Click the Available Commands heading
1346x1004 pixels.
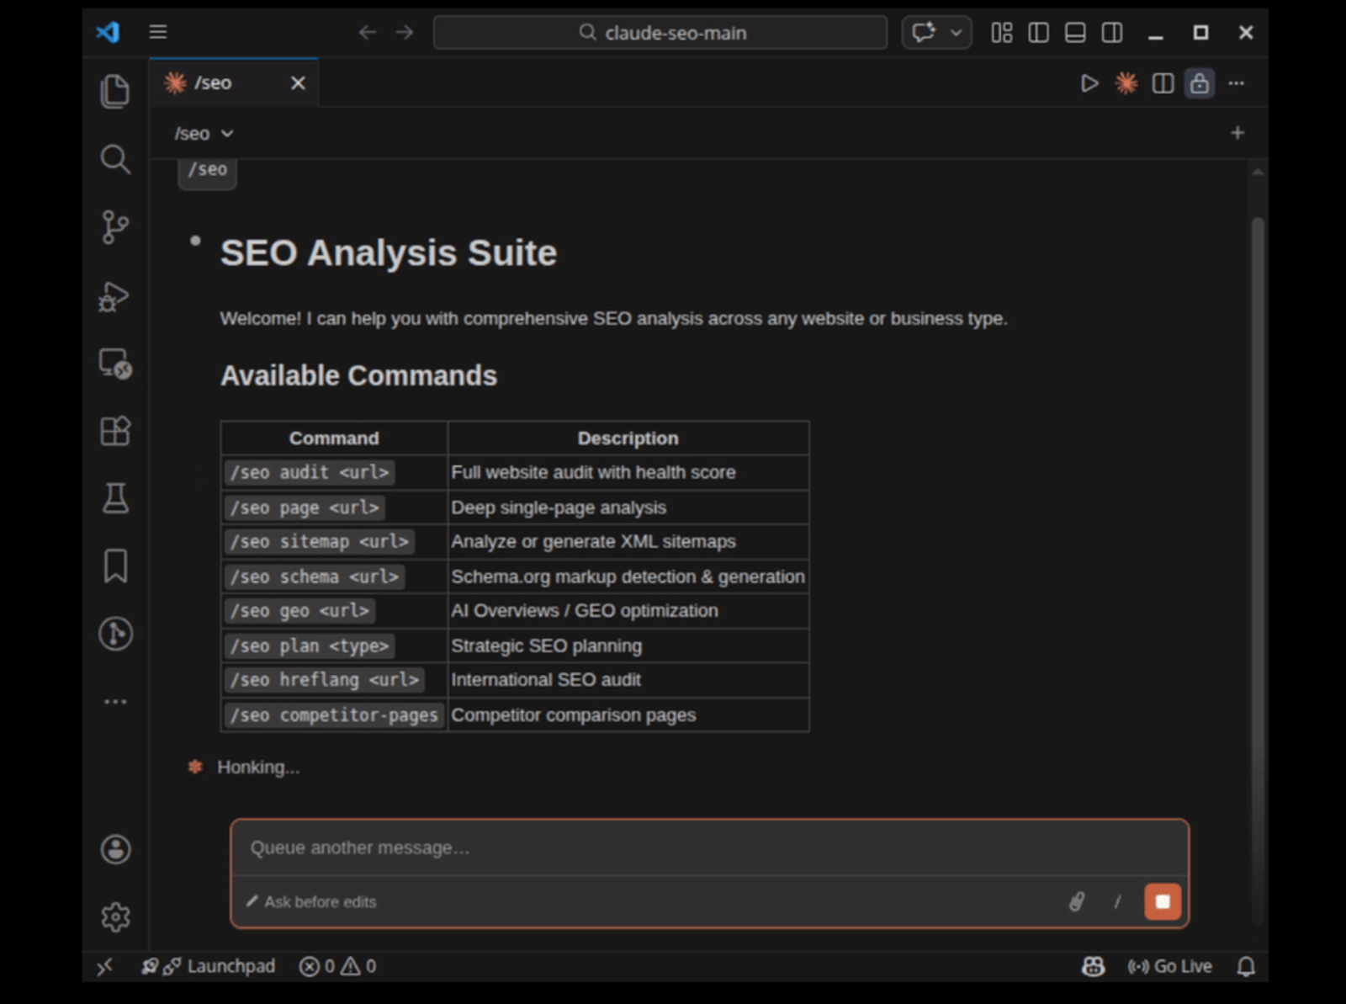click(358, 375)
